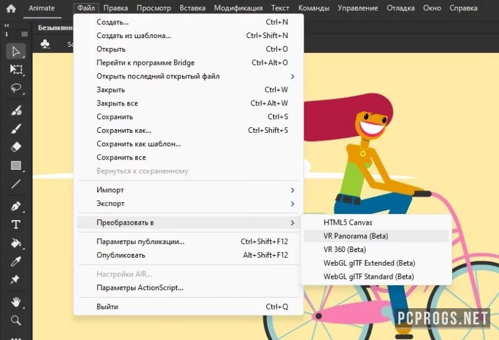This screenshot has height=340, width=499.
Task: Open the Модификация menu
Action: (238, 8)
